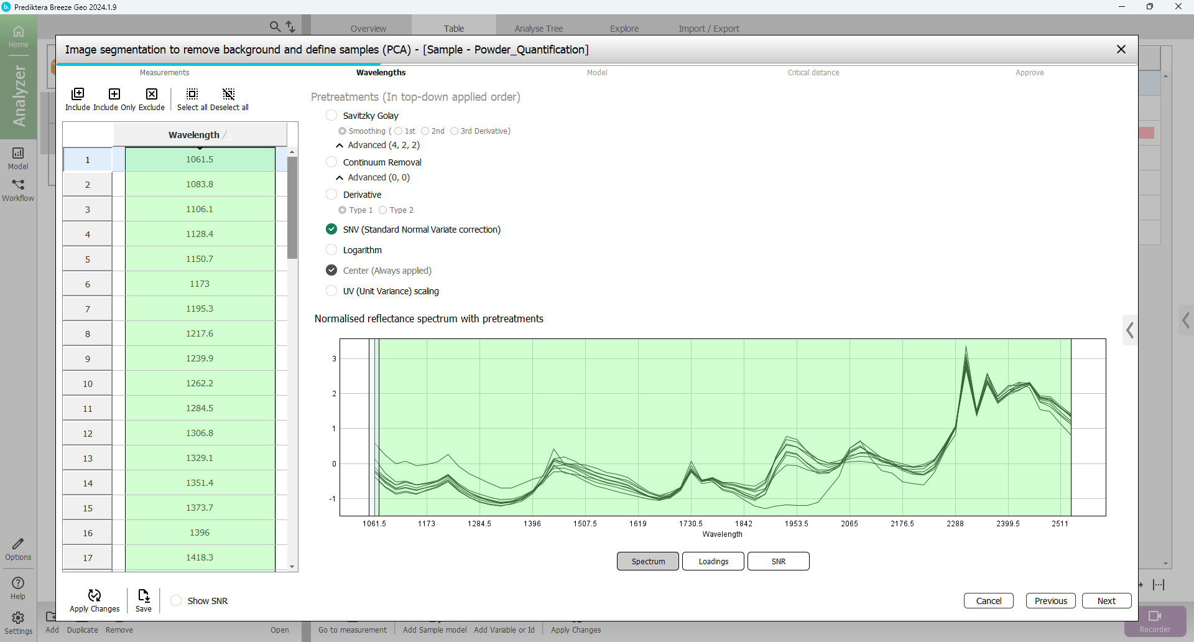This screenshot has width=1194, height=642.
Task: Show the Loadings plot
Action: coord(713,561)
